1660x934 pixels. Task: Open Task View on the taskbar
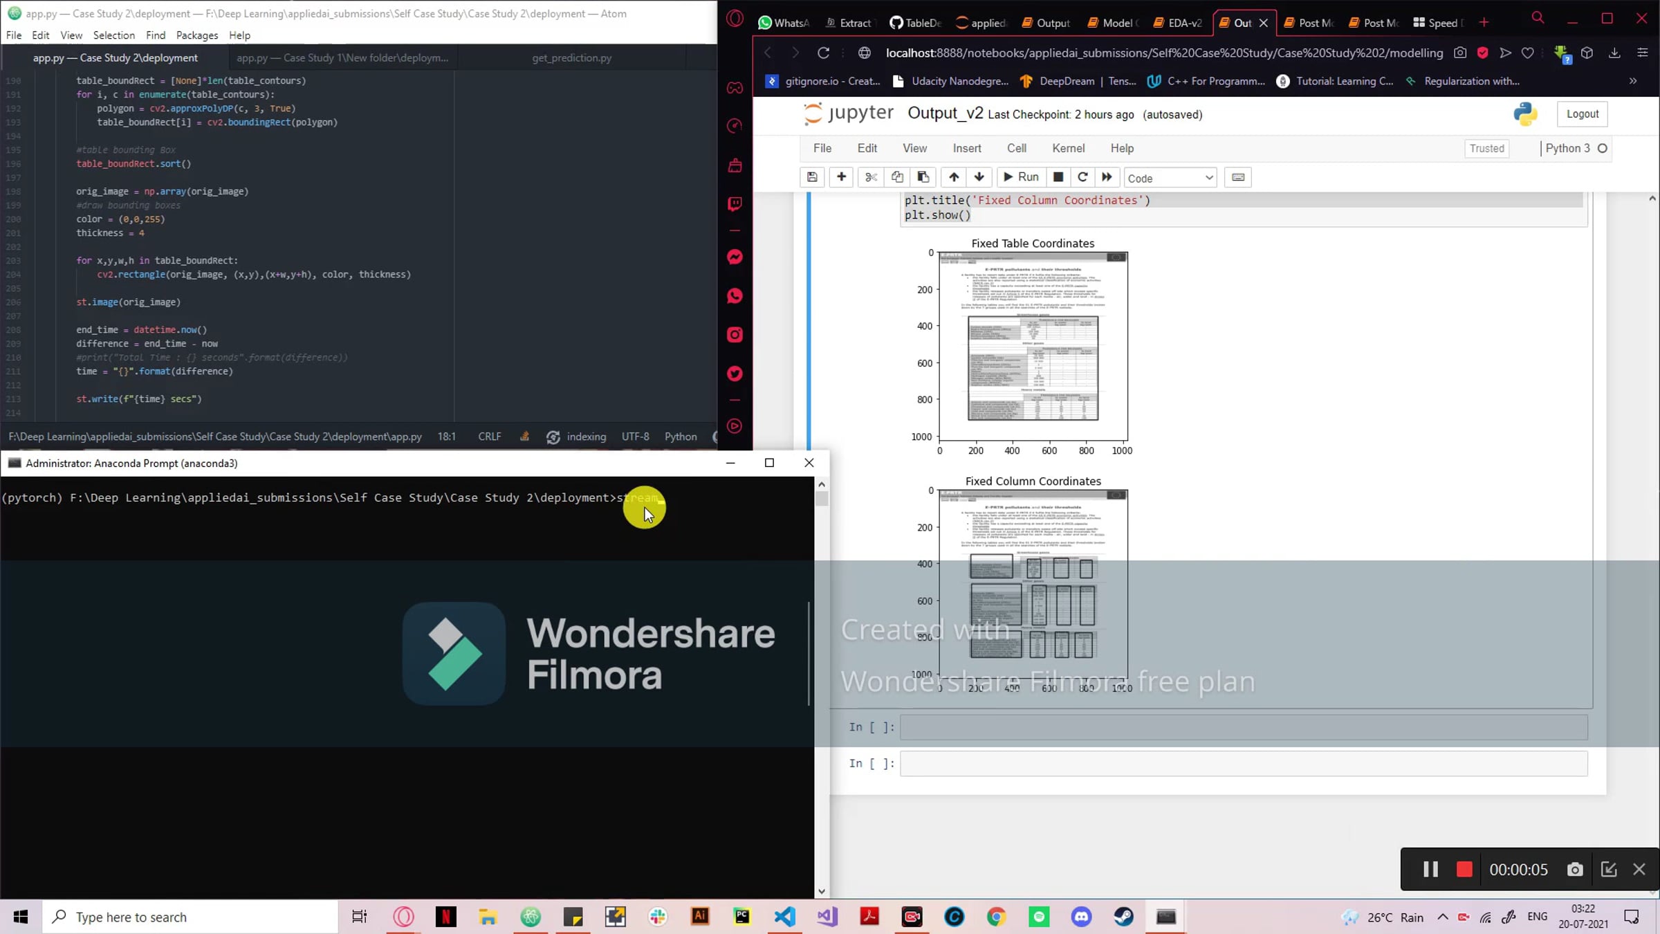point(360,917)
